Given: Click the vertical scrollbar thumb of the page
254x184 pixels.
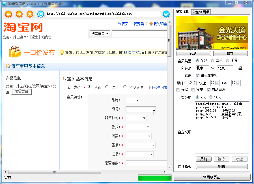Looking at the screenshot, I should [169, 40].
